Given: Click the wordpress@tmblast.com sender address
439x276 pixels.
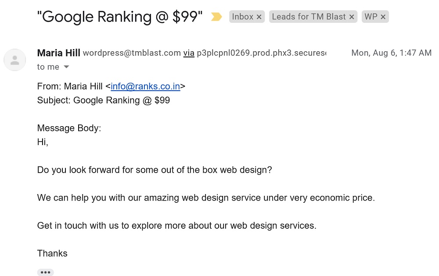Looking at the screenshot, I should (x=132, y=53).
